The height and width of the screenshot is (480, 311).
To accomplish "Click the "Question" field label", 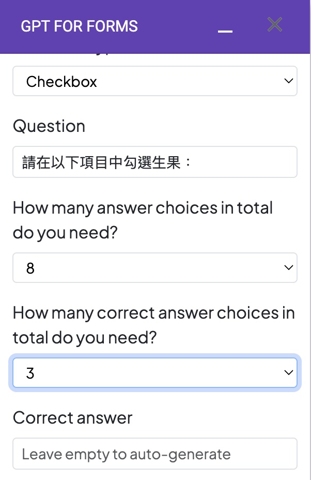I will click(49, 126).
